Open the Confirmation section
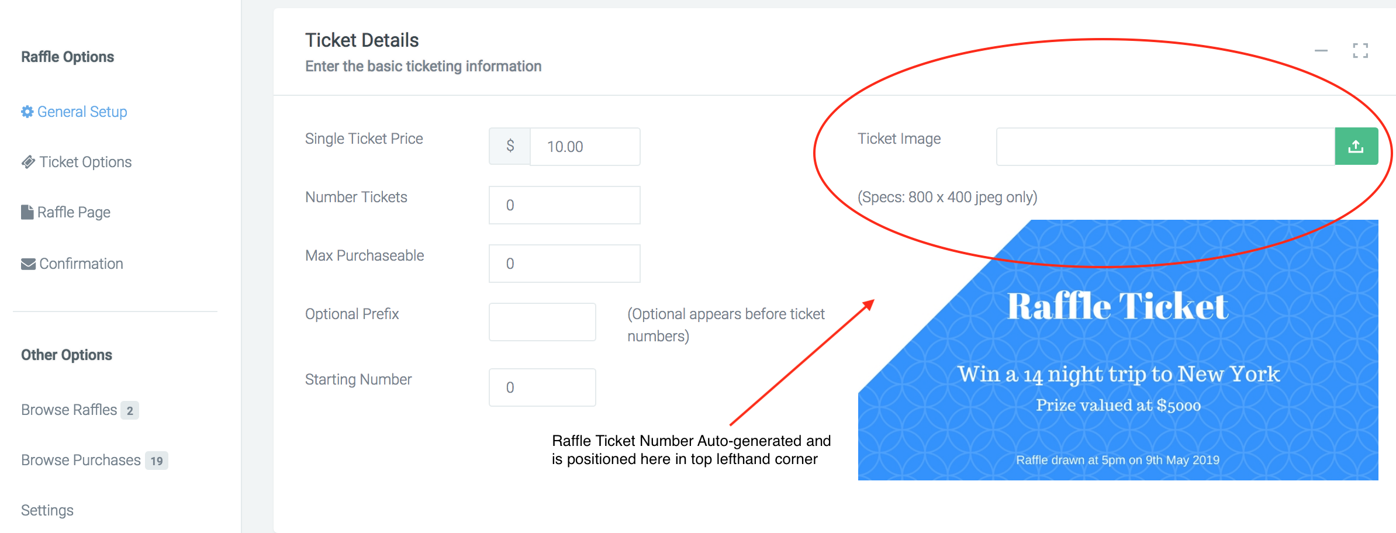Viewport: 1396px width, 533px height. pyautogui.click(x=81, y=264)
